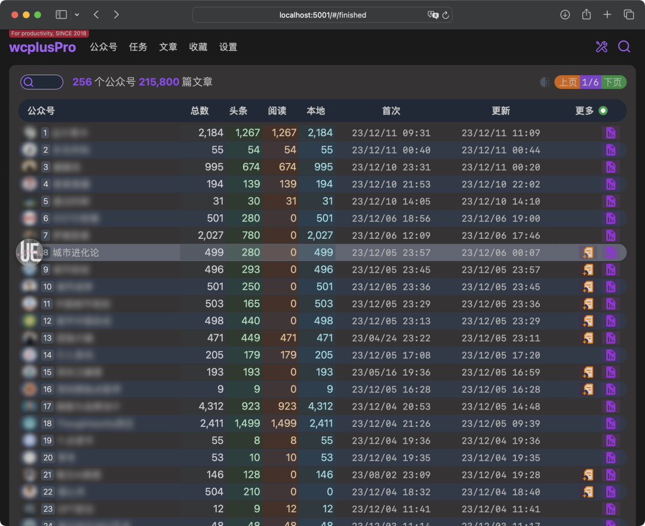
Task: Click the Safari address bar
Action: point(322,15)
